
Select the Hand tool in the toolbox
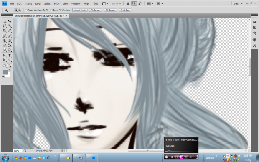pos(4,66)
